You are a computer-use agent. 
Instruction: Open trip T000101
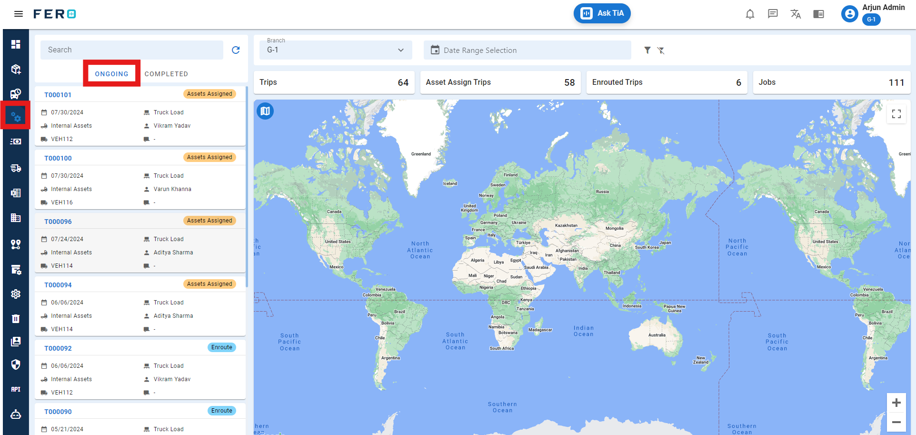point(58,95)
